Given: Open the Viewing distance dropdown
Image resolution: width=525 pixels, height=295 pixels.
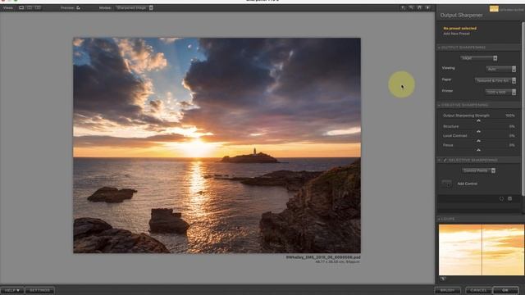Looking at the screenshot, I should (x=501, y=69).
